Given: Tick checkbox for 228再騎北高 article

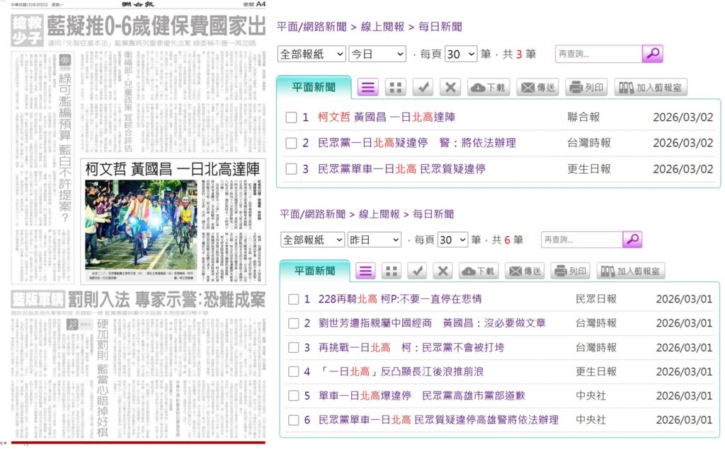Looking at the screenshot, I should (x=293, y=300).
